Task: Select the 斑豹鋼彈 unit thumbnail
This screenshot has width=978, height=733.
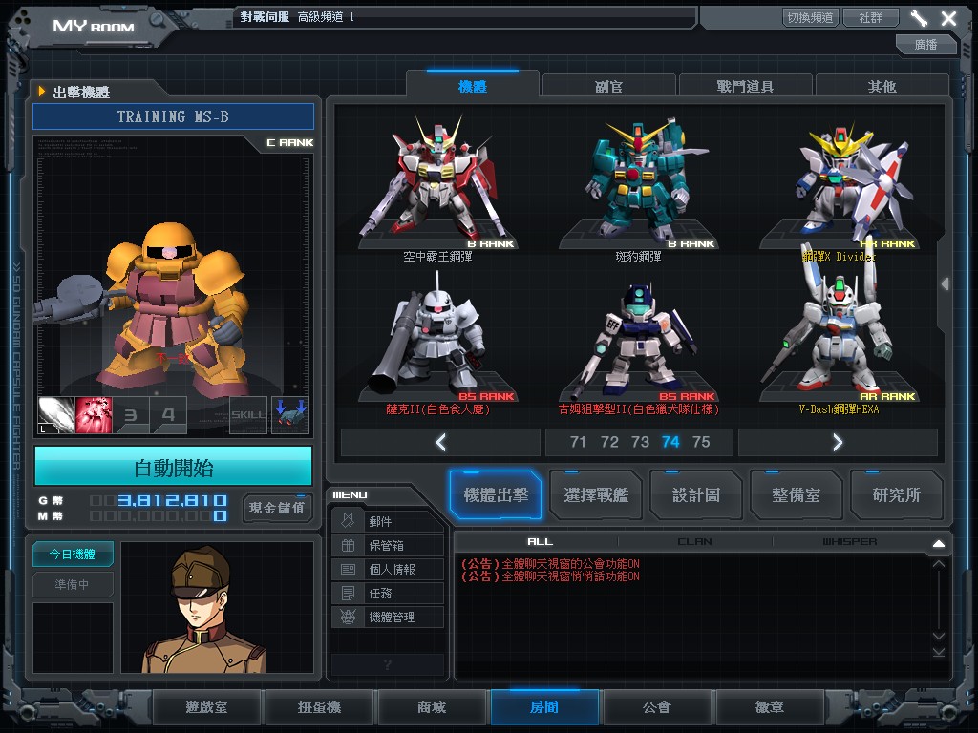Action: (x=639, y=184)
